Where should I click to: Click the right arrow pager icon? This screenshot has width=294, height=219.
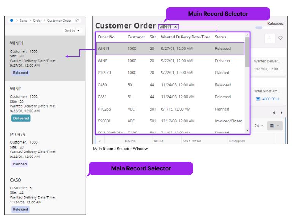click(281, 113)
